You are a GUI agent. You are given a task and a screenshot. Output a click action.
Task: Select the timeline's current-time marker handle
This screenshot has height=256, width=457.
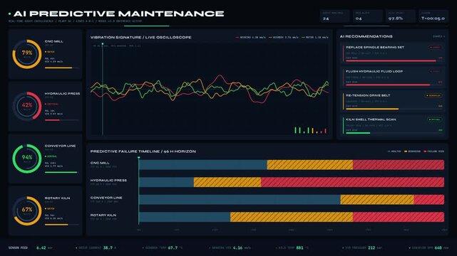point(139,157)
